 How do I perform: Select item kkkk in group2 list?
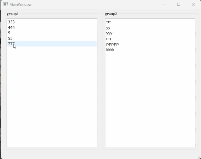click(x=150, y=50)
